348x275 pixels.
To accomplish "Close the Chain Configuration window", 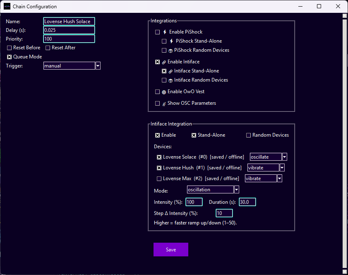I will 338,6.
